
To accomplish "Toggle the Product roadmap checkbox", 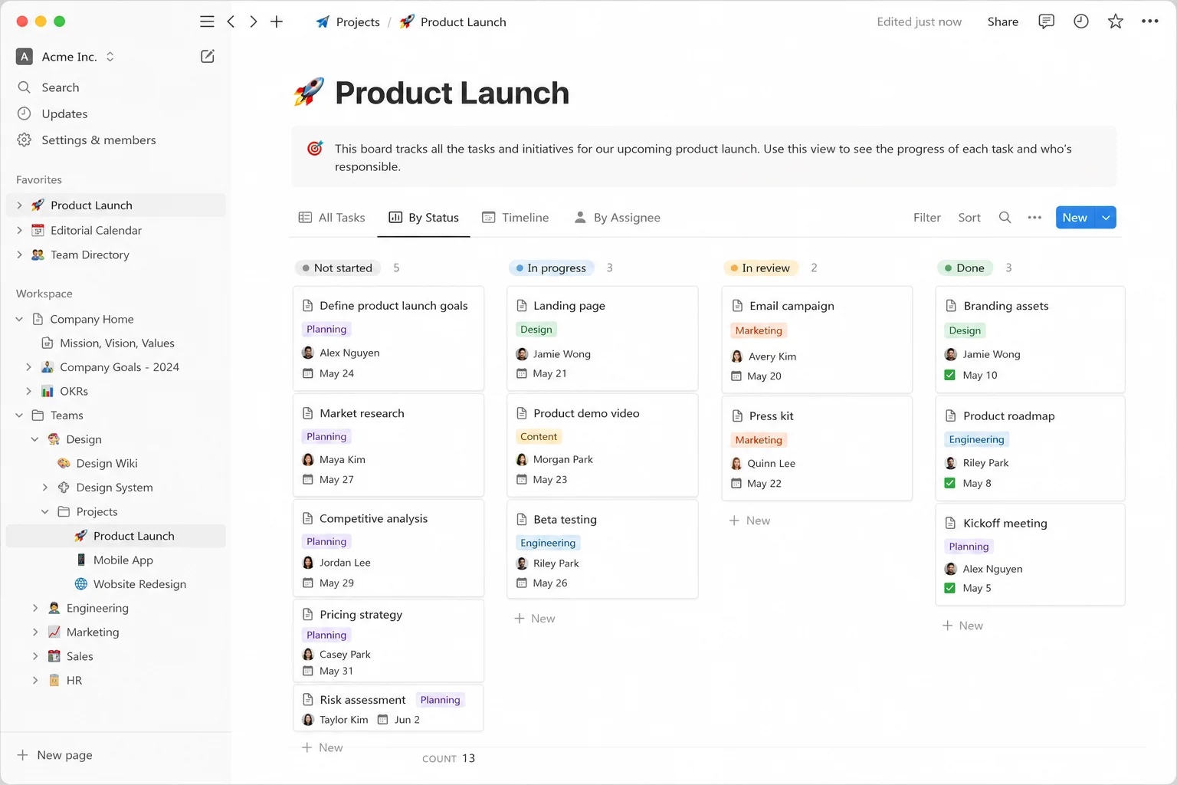I will point(950,483).
